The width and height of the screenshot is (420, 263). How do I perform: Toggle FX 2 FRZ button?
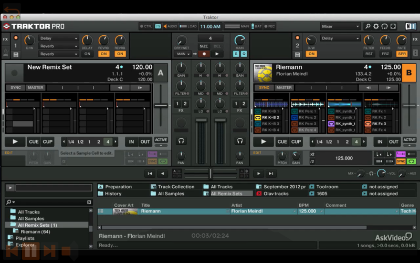(x=385, y=54)
